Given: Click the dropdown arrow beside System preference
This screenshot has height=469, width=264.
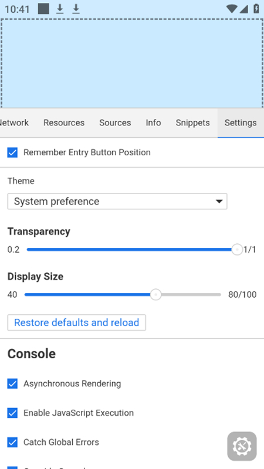Looking at the screenshot, I should coord(219,201).
